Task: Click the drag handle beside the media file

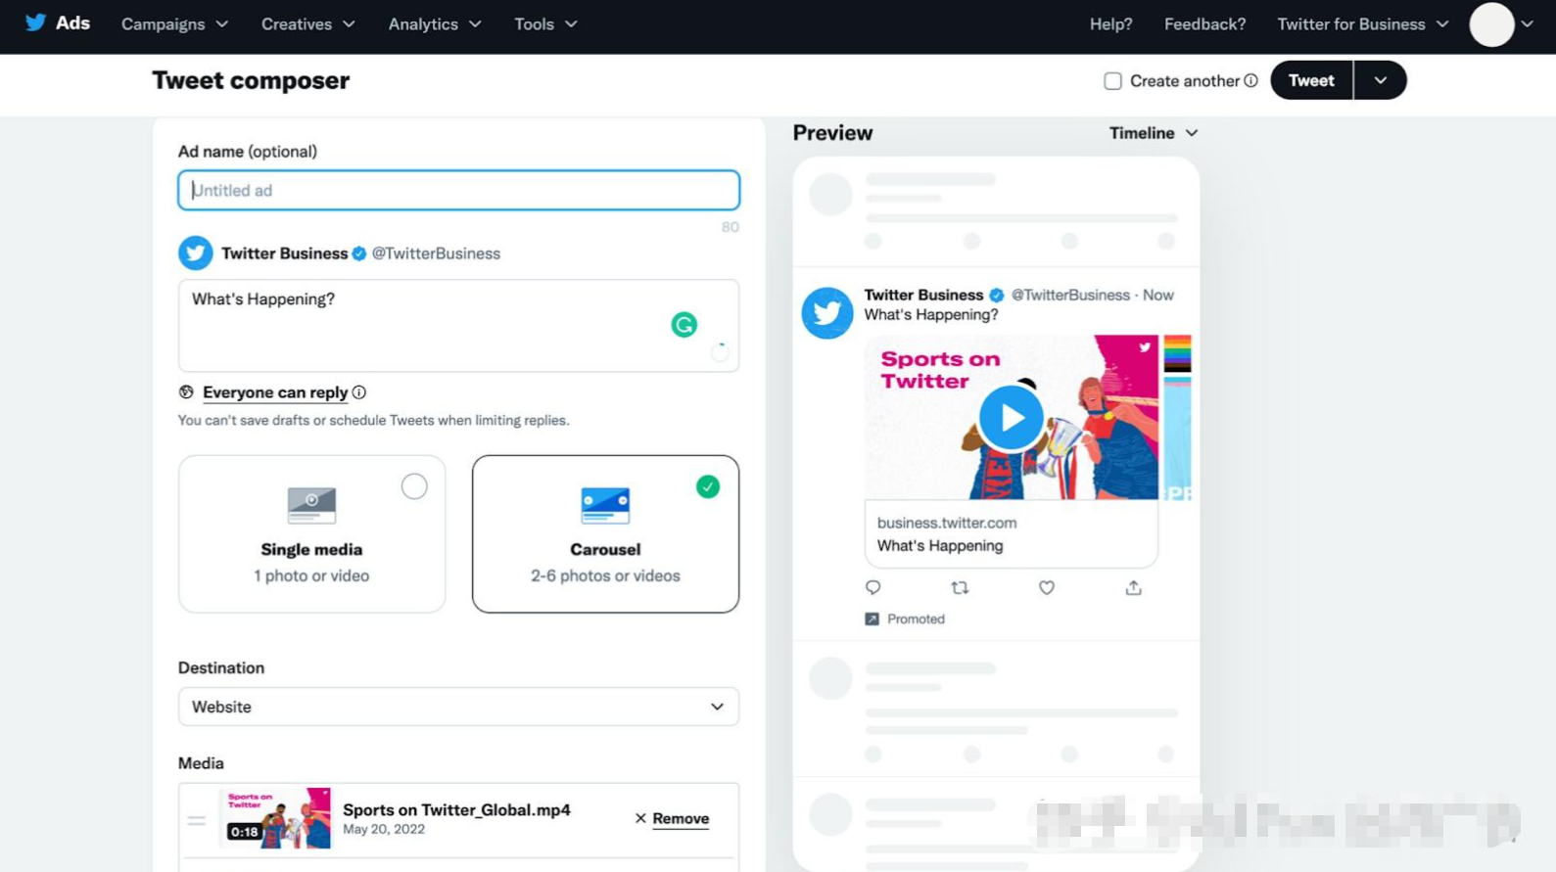Action: pyautogui.click(x=197, y=820)
